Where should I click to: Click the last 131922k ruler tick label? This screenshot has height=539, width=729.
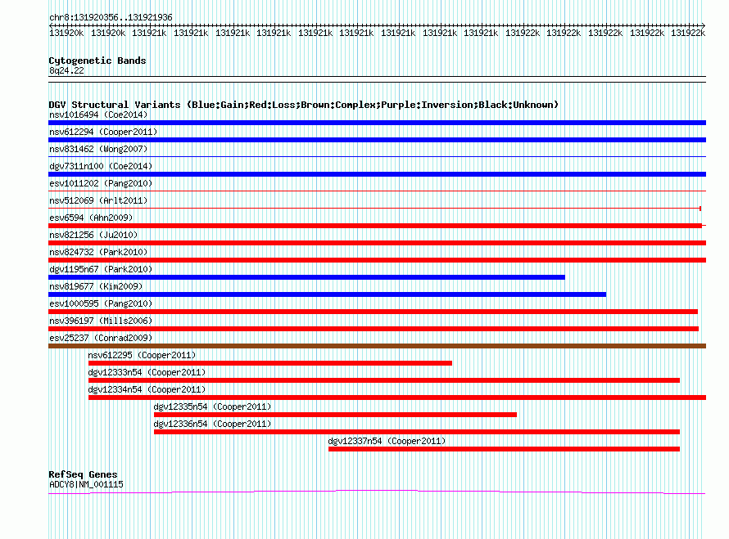click(x=688, y=33)
